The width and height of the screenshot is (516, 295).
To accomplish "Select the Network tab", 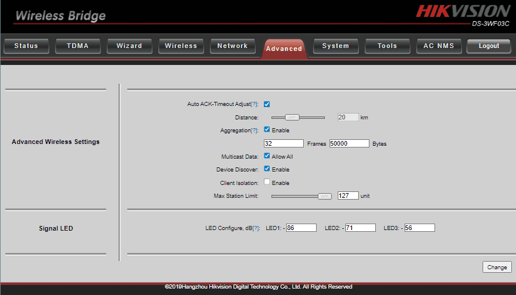I will [x=232, y=46].
